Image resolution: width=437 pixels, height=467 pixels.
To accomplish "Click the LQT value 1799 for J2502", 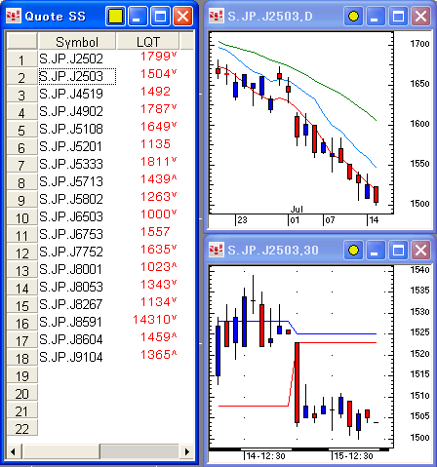I will (158, 57).
